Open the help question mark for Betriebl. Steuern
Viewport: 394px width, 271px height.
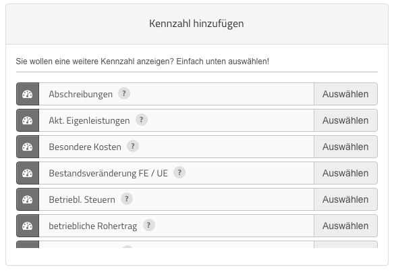point(127,199)
